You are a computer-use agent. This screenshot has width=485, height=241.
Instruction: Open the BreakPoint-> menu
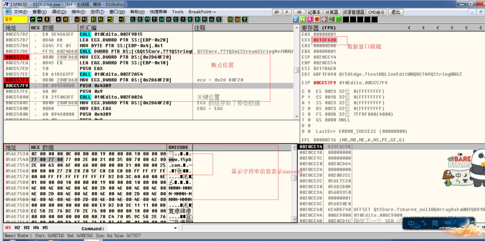click(202, 12)
